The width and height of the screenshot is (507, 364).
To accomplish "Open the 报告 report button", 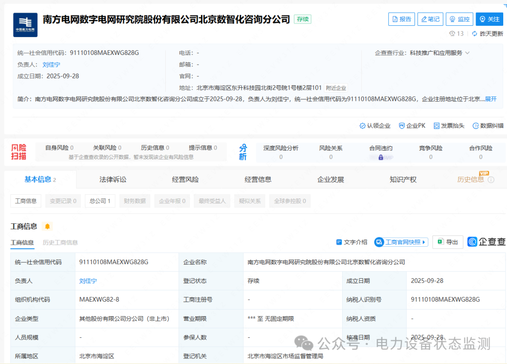I will pos(401,19).
